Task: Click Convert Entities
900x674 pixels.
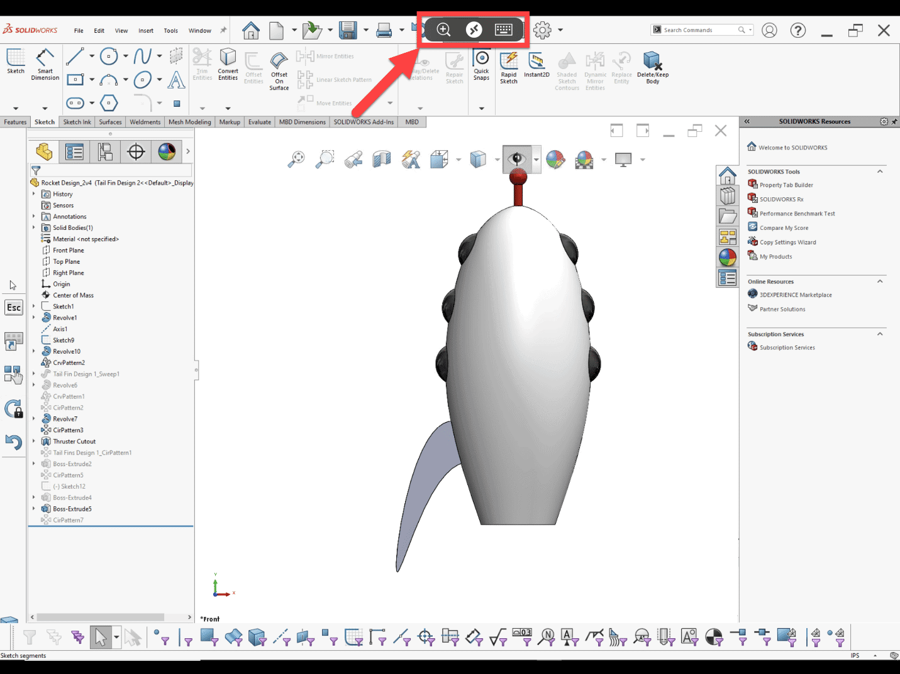Action: click(228, 65)
